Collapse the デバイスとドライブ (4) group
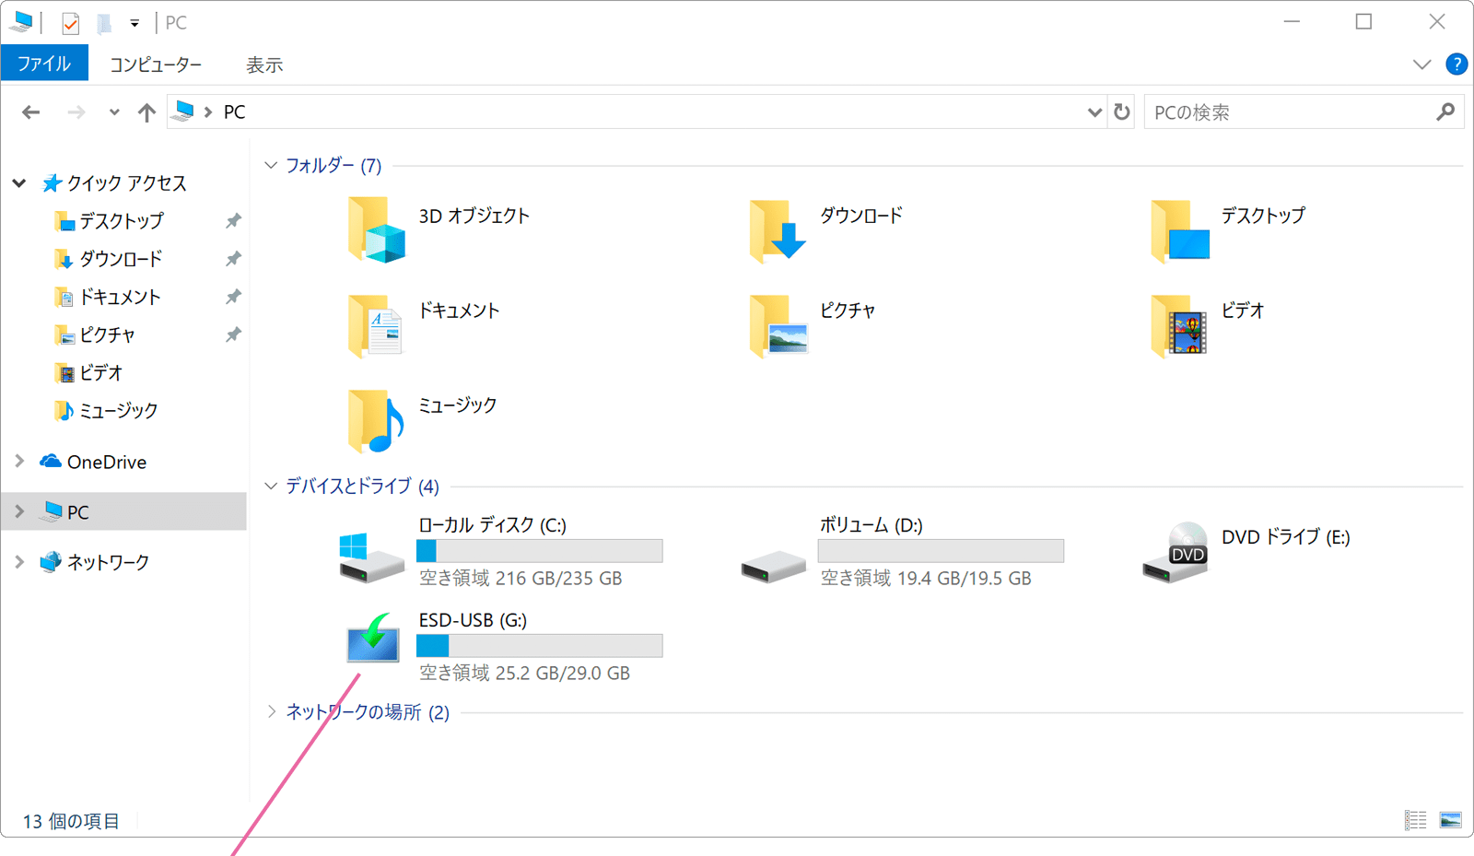Viewport: 1474px width, 856px height. pyautogui.click(x=271, y=486)
